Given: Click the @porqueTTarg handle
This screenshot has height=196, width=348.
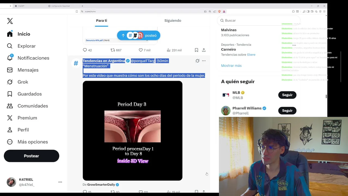Looking at the screenshot, I should tap(143, 61).
